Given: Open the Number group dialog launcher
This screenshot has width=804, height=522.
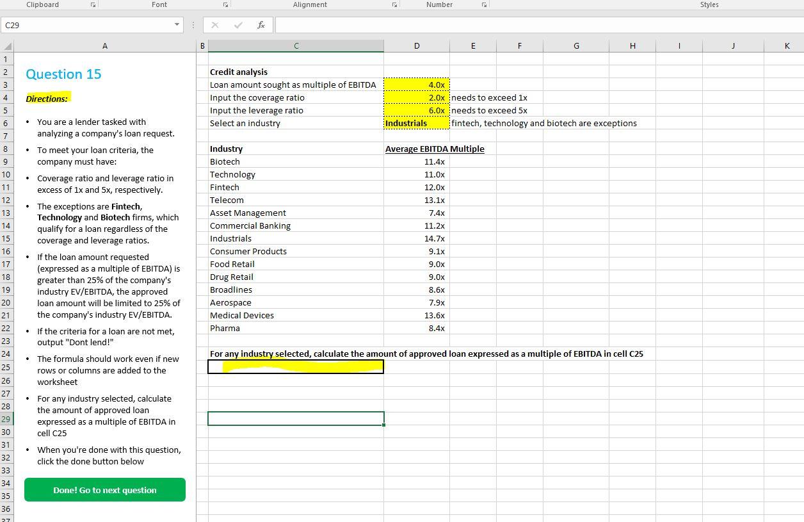Looking at the screenshot, I should pyautogui.click(x=484, y=4).
